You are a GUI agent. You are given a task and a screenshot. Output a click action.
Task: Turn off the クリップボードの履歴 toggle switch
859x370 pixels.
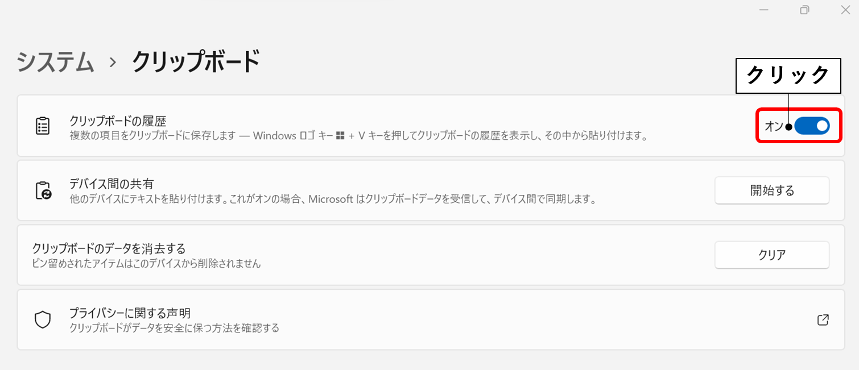pyautogui.click(x=812, y=126)
